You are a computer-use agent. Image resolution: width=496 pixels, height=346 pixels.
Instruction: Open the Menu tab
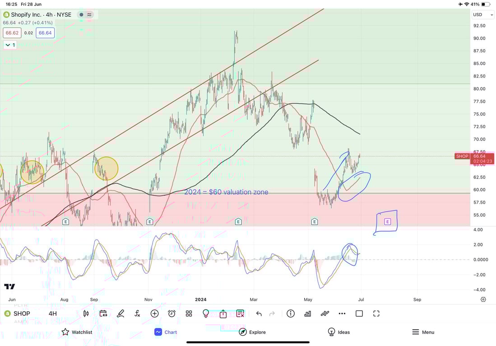(x=423, y=332)
